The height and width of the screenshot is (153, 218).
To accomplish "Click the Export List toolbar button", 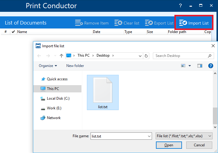I will 159,23.
